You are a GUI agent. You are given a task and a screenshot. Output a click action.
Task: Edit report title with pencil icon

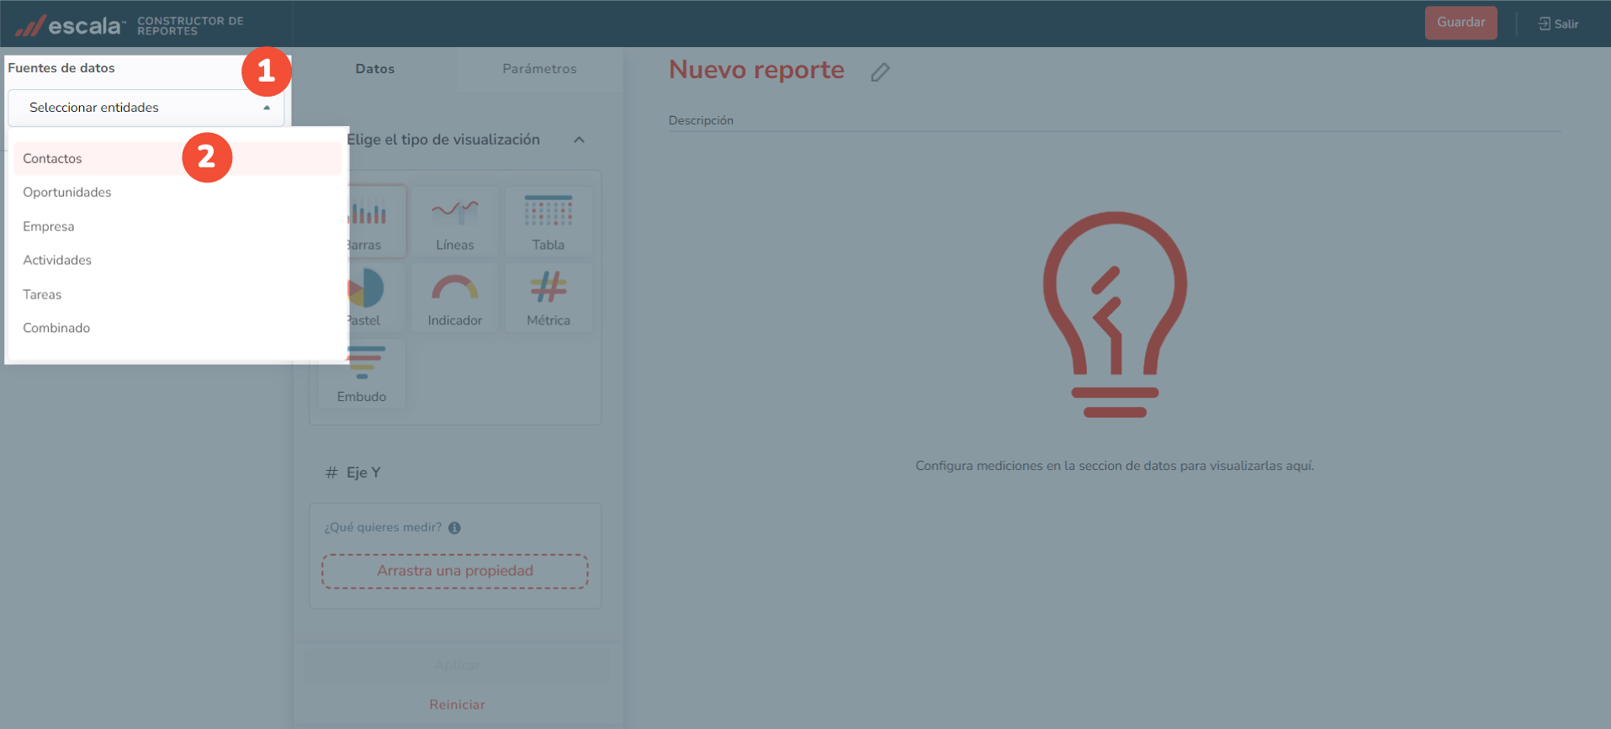[880, 72]
